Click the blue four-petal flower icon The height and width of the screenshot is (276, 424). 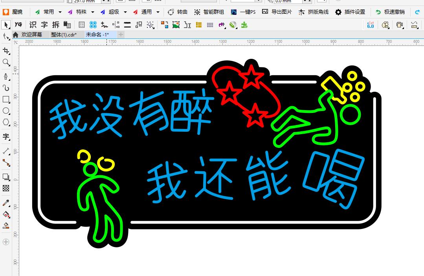[x=93, y=25]
